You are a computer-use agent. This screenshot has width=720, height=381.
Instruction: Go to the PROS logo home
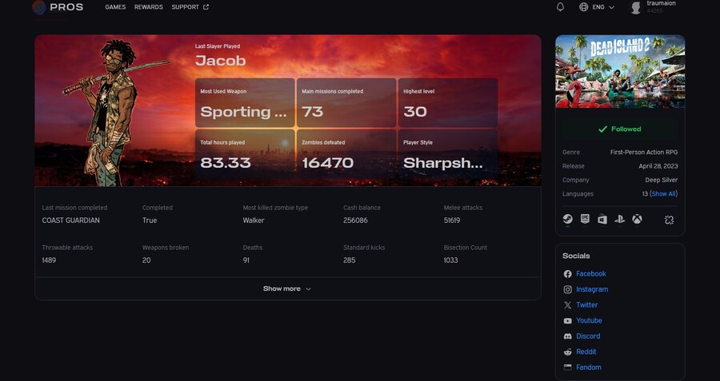coord(58,7)
